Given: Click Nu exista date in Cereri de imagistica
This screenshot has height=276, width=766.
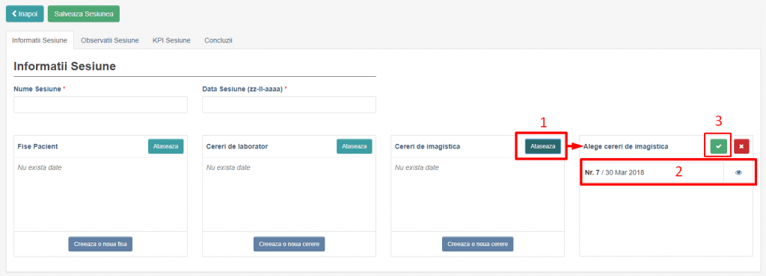Looking at the screenshot, I should [417, 168].
